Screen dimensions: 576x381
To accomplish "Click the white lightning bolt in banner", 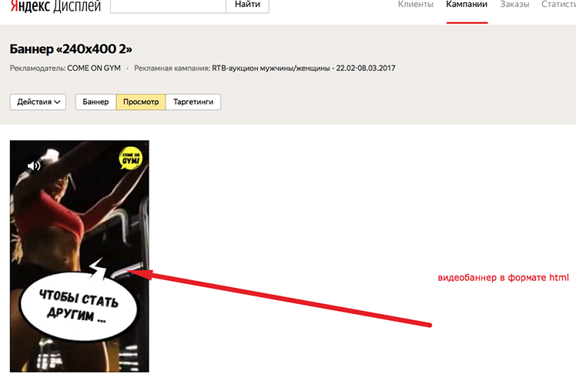I will click(x=97, y=268).
